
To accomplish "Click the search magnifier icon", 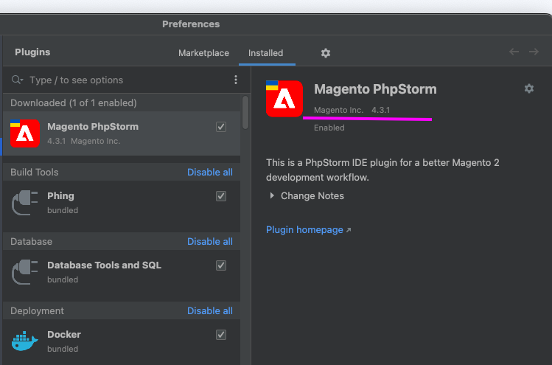I will [16, 80].
